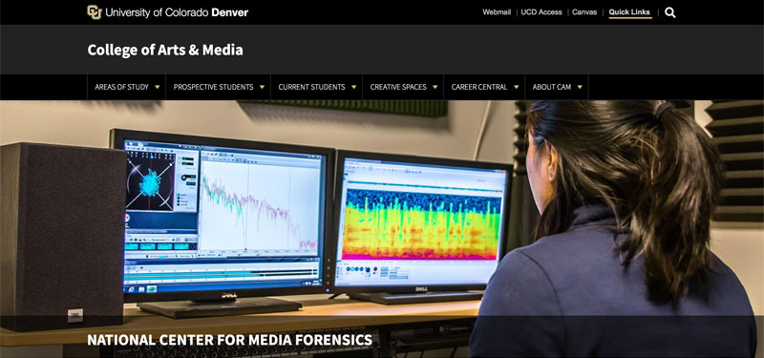The image size is (764, 358).
Task: Click the CU logo icon
Action: point(94,12)
